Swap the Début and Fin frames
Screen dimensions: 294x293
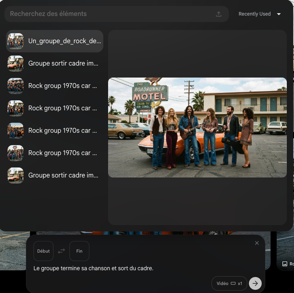tap(61, 251)
